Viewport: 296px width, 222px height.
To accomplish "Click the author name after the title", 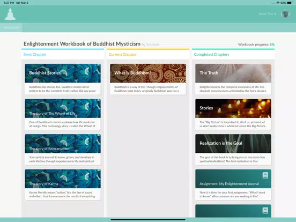I will (x=150, y=45).
